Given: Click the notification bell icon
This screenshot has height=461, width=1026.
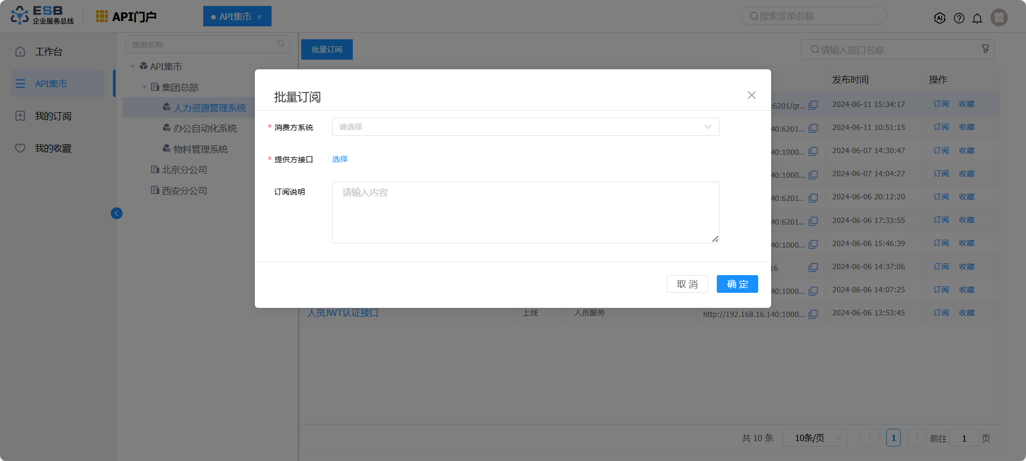Looking at the screenshot, I should click(x=977, y=18).
